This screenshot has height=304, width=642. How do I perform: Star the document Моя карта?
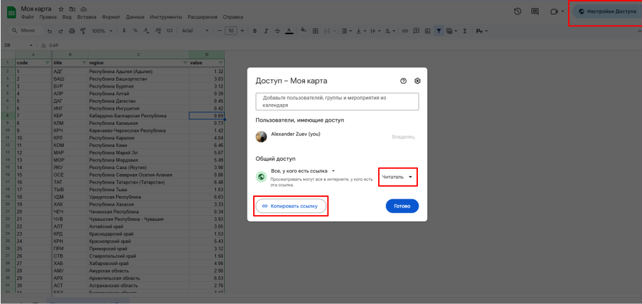coord(61,9)
